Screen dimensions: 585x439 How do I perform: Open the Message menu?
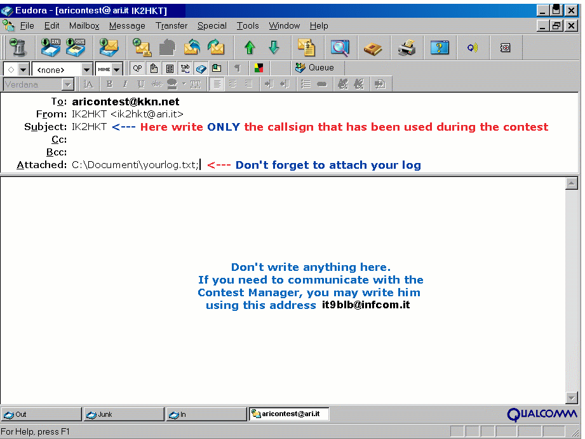[x=127, y=26]
